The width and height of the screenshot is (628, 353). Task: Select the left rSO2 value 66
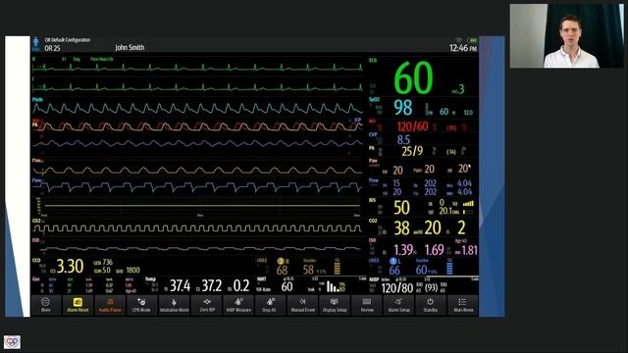coord(394,271)
